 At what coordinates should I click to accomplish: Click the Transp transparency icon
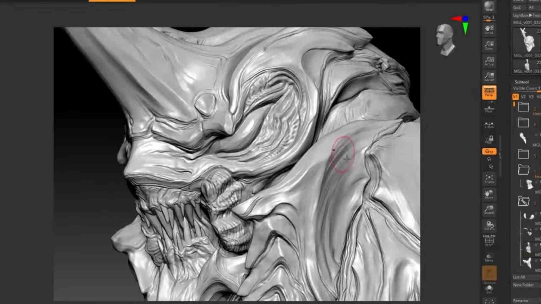[x=489, y=257]
